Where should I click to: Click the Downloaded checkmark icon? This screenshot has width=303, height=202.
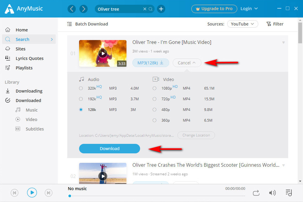[x=8, y=101]
